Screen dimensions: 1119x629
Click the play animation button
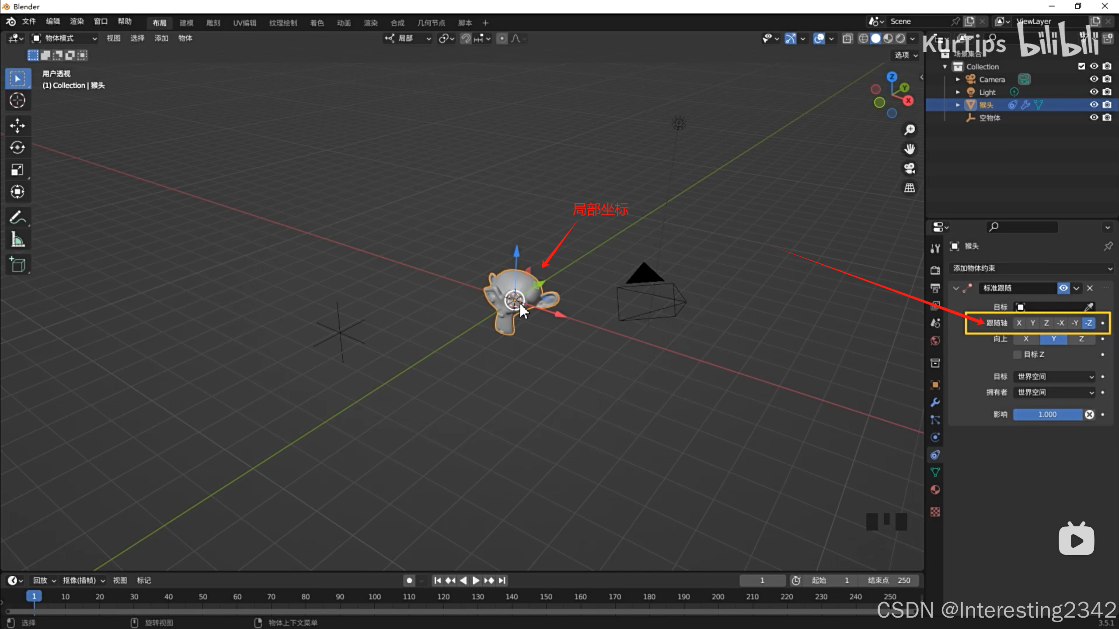(x=476, y=581)
